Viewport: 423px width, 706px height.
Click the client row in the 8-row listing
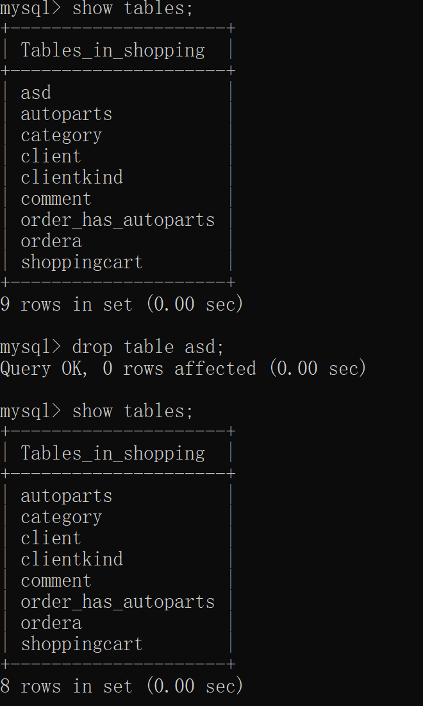pos(51,538)
